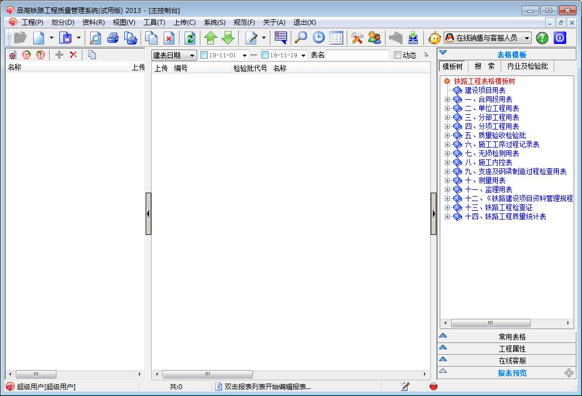Collapse left panel using splitter arrow
The width and height of the screenshot is (582, 396).
pyautogui.click(x=148, y=213)
